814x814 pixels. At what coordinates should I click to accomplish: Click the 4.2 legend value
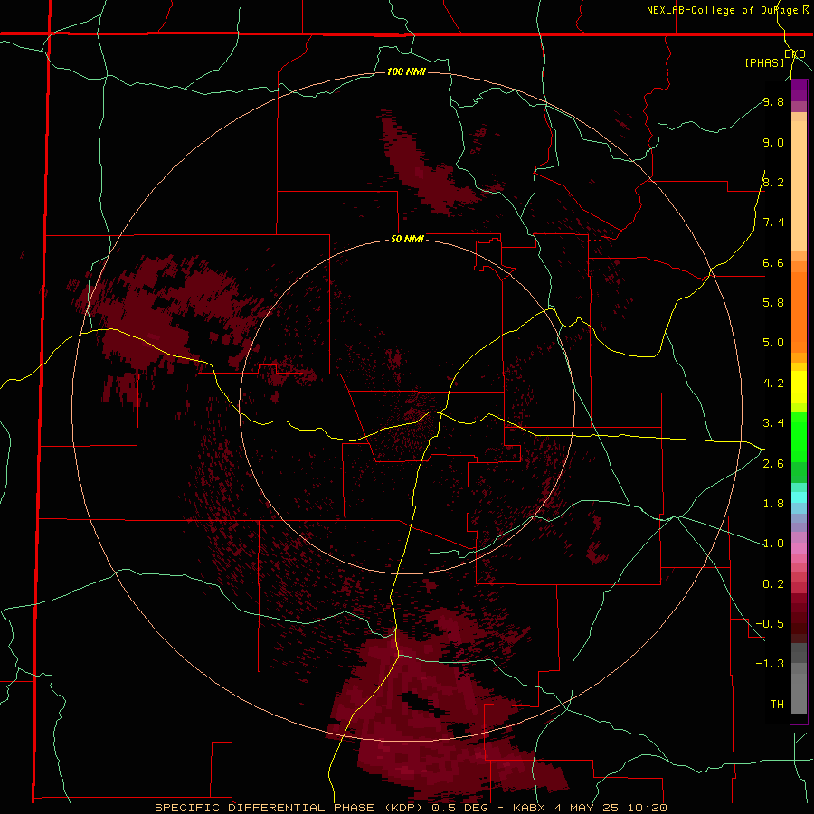[x=773, y=383]
